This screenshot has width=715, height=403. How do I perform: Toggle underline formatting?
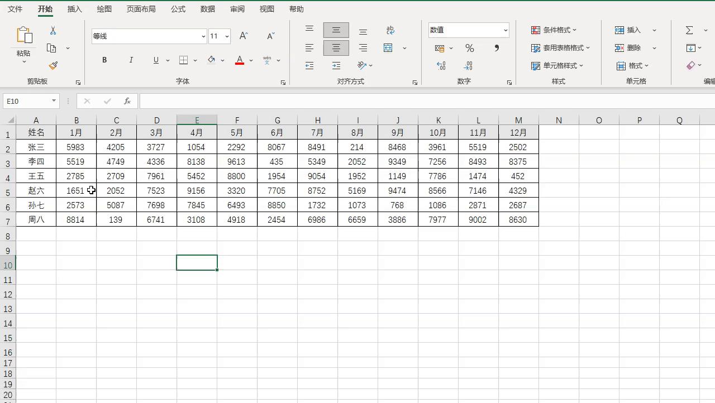pos(156,60)
